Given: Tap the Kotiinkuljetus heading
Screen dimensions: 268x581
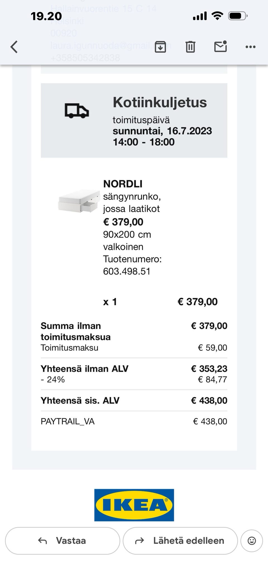Looking at the screenshot, I should (160, 102).
